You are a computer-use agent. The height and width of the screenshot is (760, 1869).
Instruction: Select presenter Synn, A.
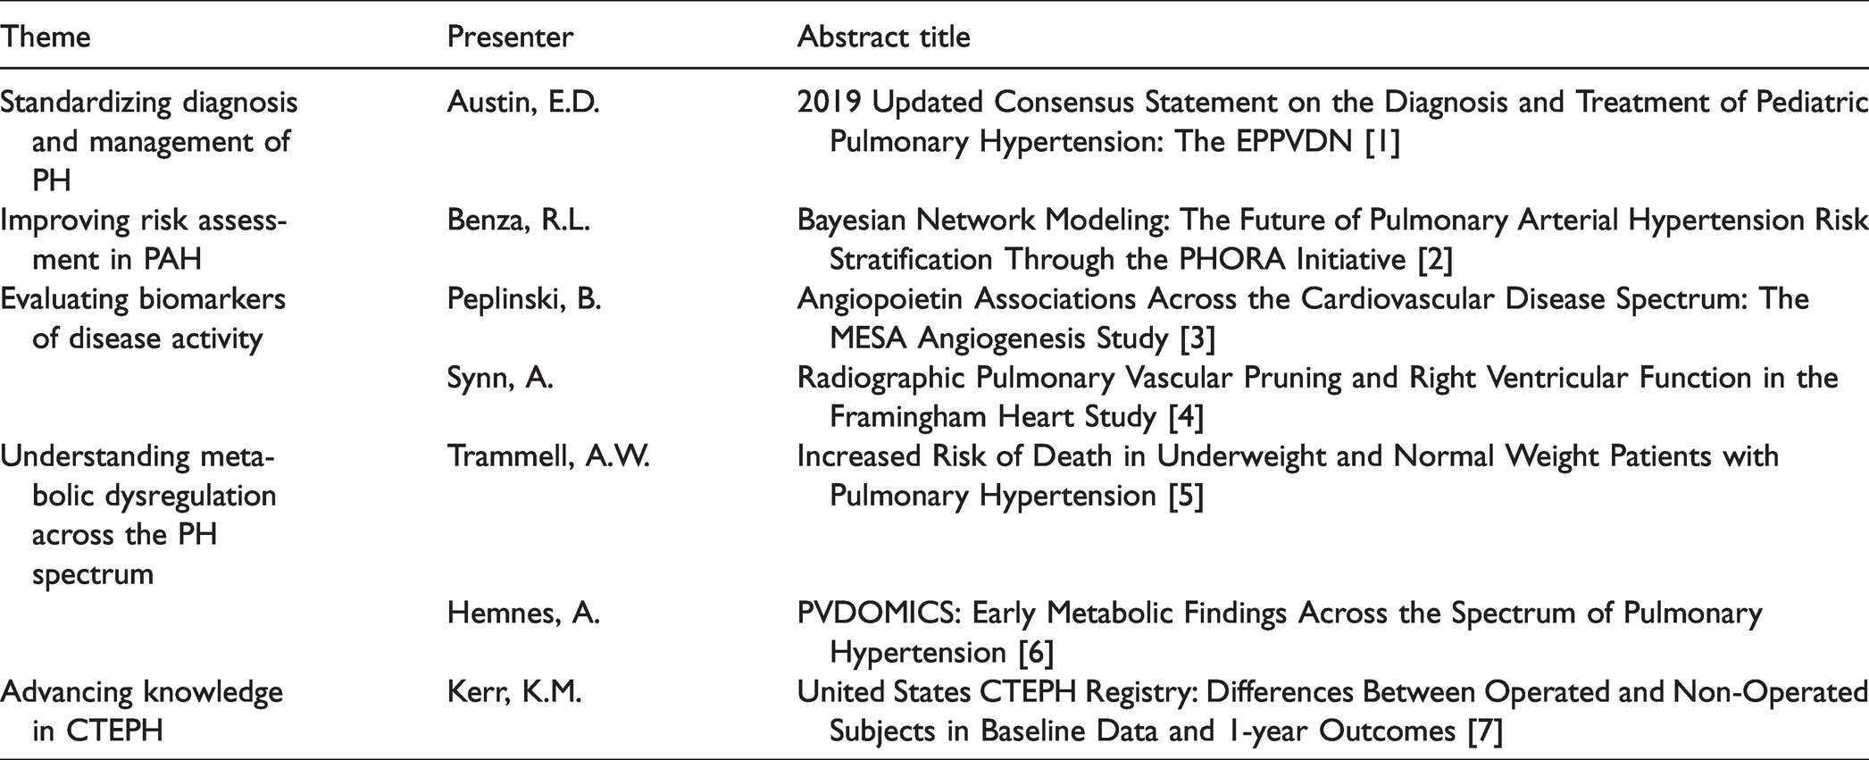(500, 378)
